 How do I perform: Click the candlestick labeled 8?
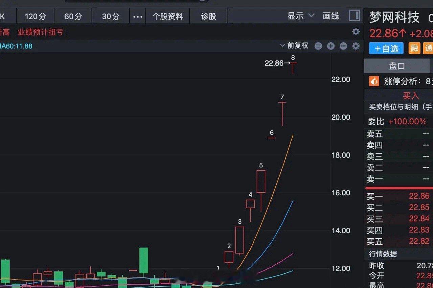click(x=293, y=68)
